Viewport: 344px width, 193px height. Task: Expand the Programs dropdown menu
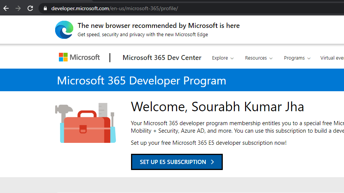(x=297, y=58)
